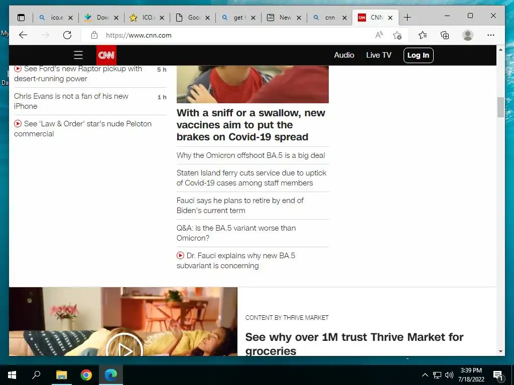Viewport: 514px width, 385px height.
Task: Activate Read Aloud icon
Action: click(379, 35)
